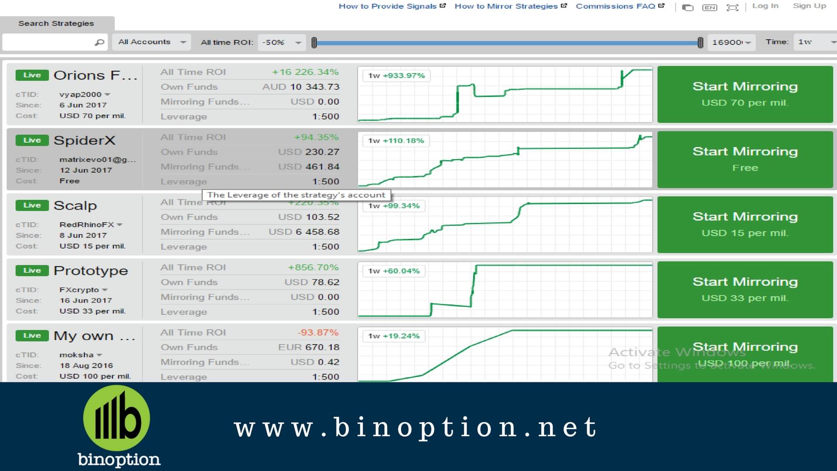Click the language EN icon in the top bar

click(711, 7)
